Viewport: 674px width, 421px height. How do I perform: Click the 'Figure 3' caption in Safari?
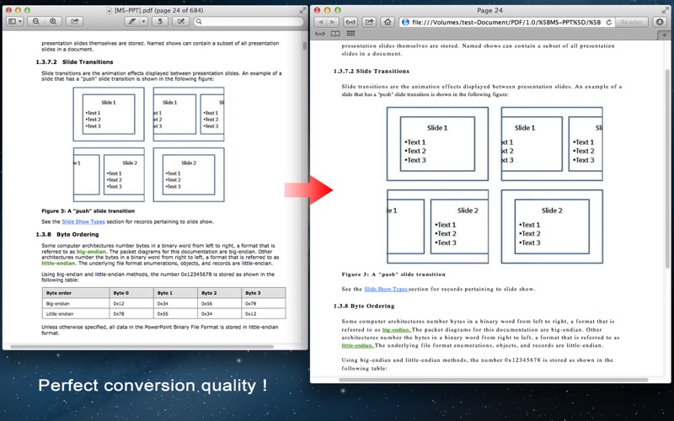click(x=393, y=274)
